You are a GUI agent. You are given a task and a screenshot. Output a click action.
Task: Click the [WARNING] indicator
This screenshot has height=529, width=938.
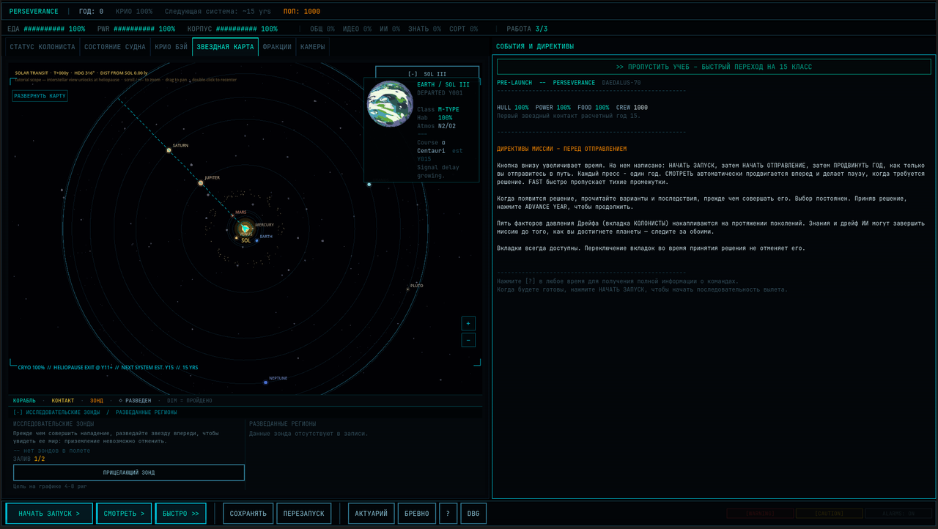coord(760,514)
